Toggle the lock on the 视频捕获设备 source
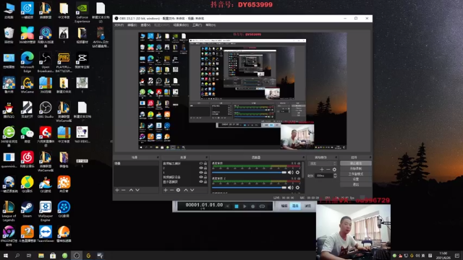 coord(205,177)
